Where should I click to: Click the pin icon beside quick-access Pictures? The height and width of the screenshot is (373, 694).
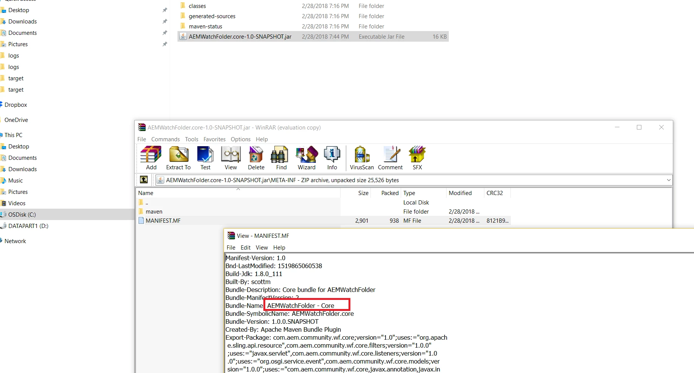click(165, 44)
